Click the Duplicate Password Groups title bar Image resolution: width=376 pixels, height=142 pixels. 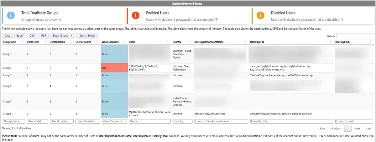coord(187,3)
